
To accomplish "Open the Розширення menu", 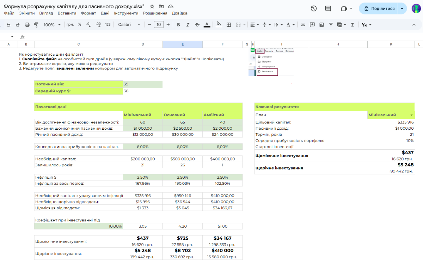I will (x=155, y=13).
